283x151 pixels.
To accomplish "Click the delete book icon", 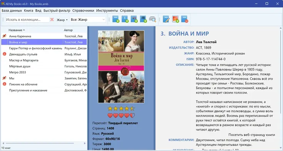I will [x=185, y=19].
